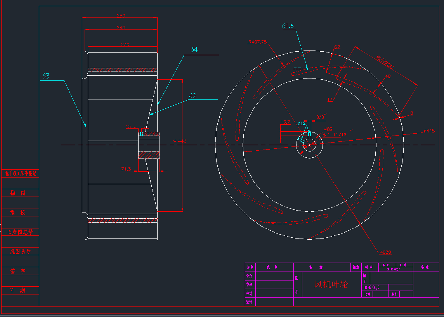The image size is (444, 317).
Task: Select the δ3 thickness label on the left
Action: (46, 76)
